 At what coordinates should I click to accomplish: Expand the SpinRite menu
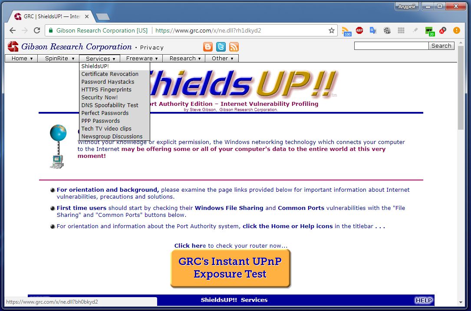(x=59, y=58)
